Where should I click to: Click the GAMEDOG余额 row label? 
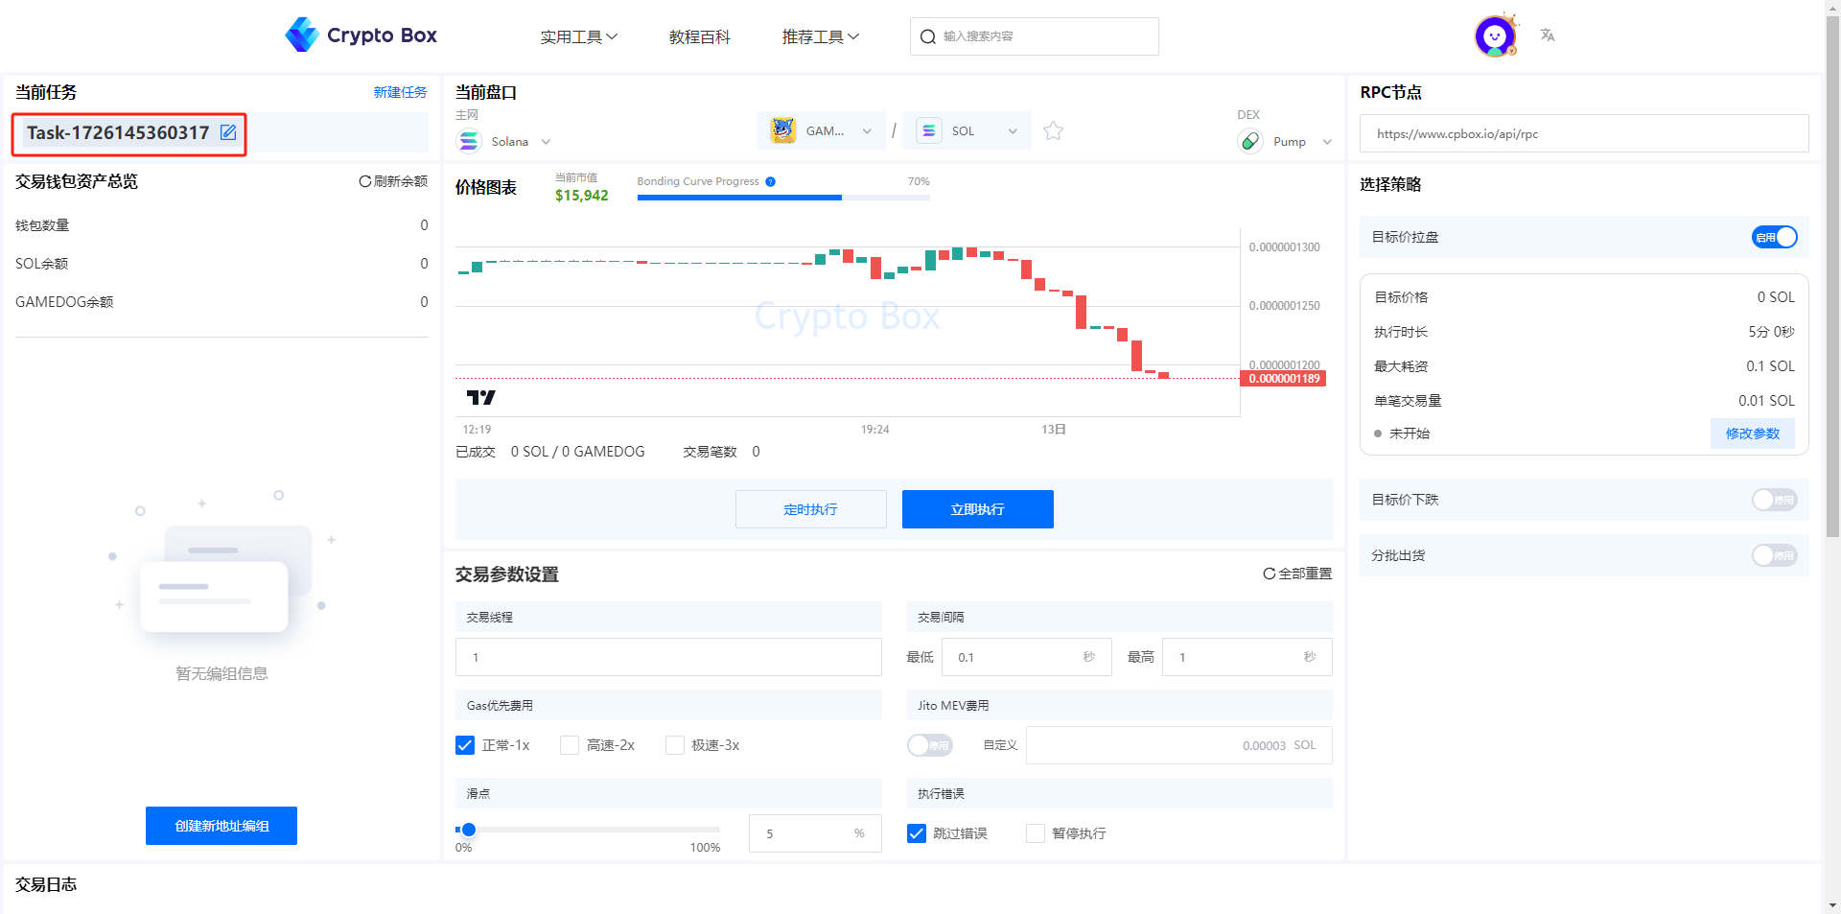click(x=64, y=302)
